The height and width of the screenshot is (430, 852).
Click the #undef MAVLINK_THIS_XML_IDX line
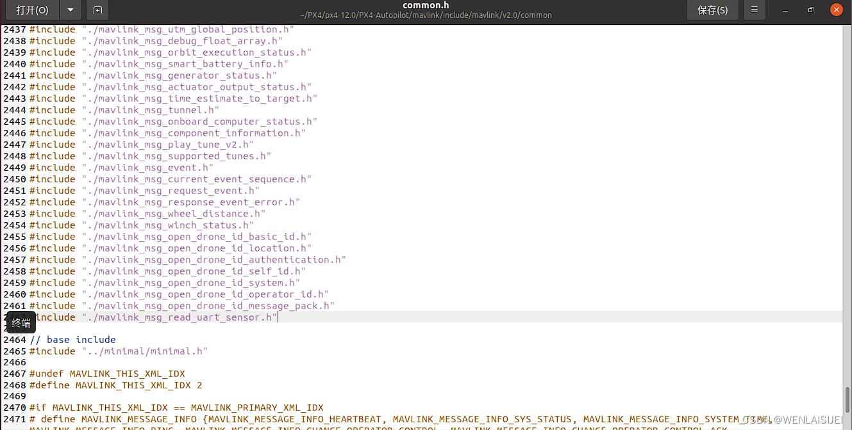point(107,374)
